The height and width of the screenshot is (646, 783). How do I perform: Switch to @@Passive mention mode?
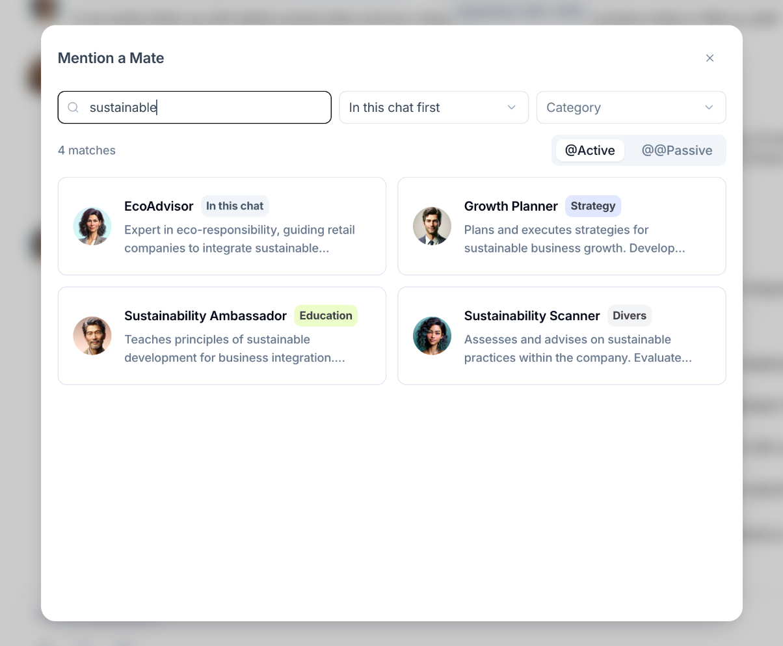point(677,150)
